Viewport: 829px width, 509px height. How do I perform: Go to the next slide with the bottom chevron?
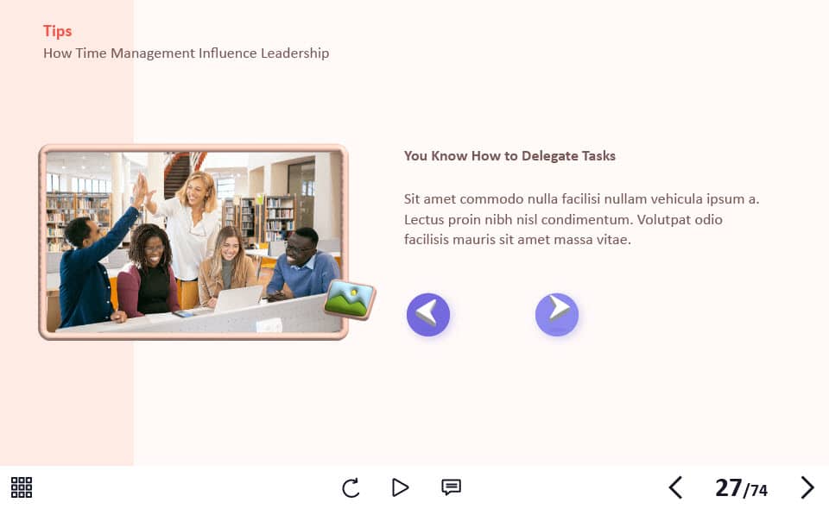(807, 487)
